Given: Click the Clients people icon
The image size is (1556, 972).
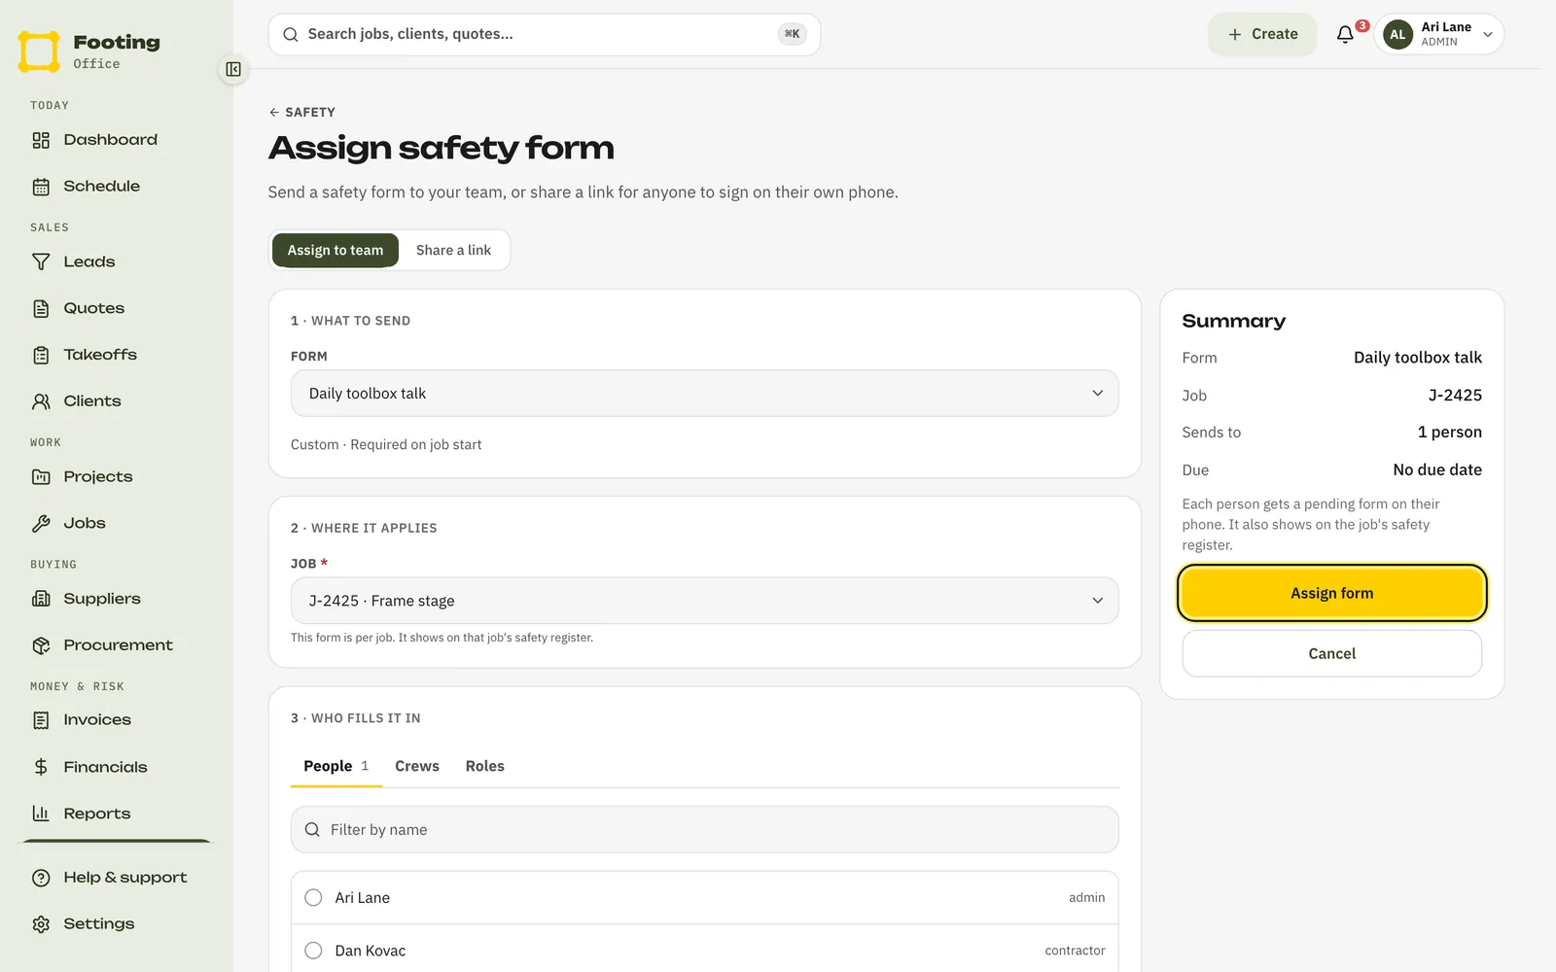Looking at the screenshot, I should [x=41, y=401].
